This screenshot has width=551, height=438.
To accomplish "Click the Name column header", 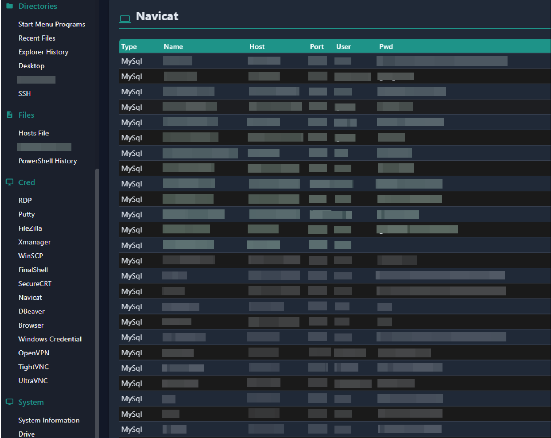I will 173,46.
